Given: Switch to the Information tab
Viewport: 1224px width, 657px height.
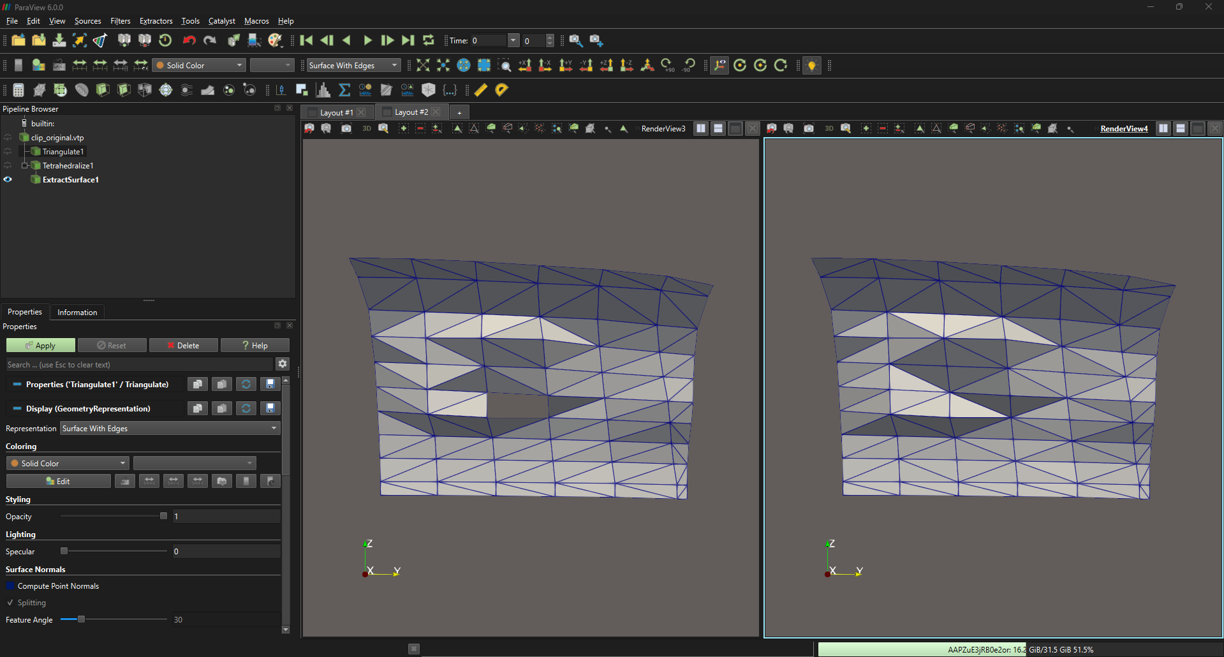Looking at the screenshot, I should click(x=77, y=313).
